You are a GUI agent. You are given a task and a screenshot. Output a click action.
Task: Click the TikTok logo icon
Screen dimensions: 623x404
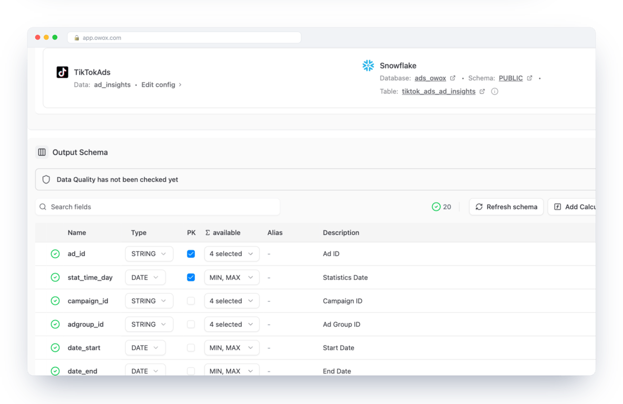[63, 72]
